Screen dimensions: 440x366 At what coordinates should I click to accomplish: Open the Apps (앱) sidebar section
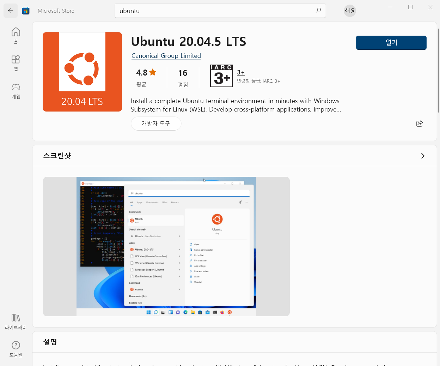click(16, 63)
